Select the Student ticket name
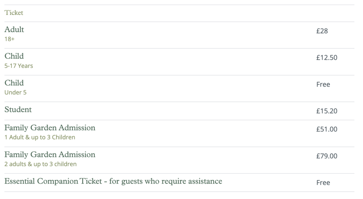 point(18,109)
